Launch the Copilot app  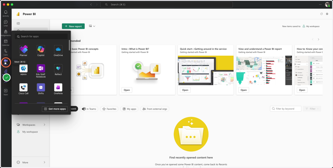click(41, 51)
